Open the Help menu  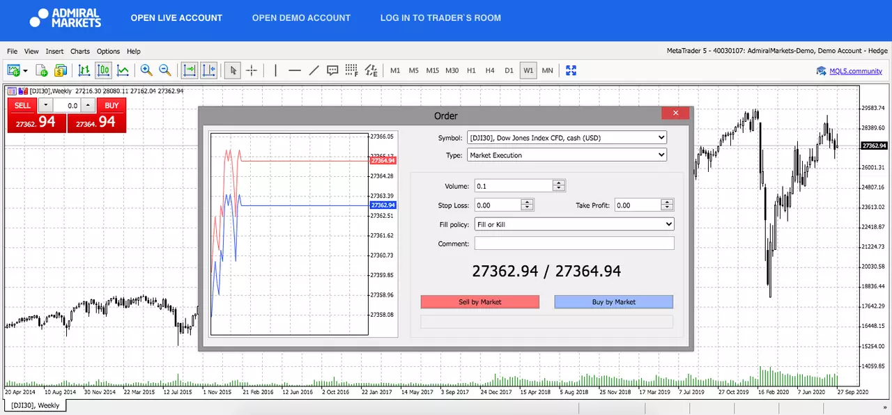(133, 52)
